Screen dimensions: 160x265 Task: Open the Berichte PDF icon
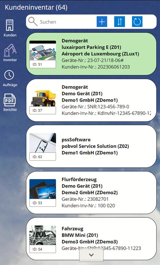pos(10,100)
